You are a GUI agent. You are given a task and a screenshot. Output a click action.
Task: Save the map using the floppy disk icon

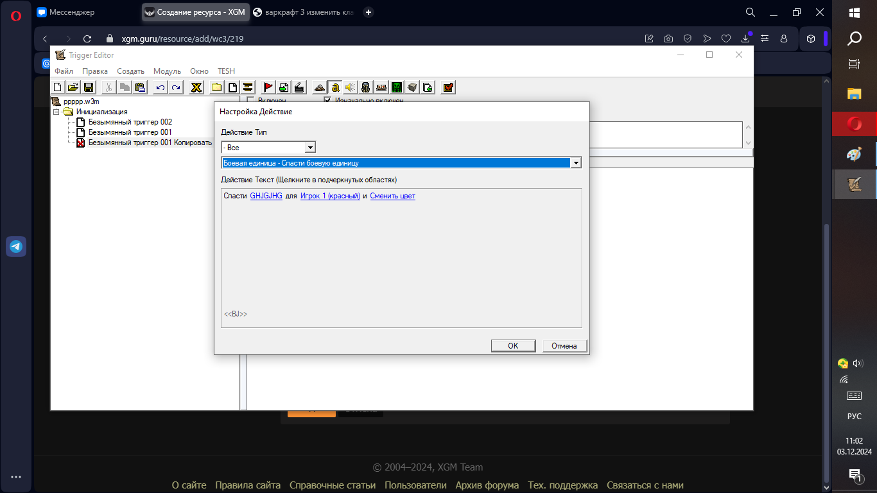point(89,87)
